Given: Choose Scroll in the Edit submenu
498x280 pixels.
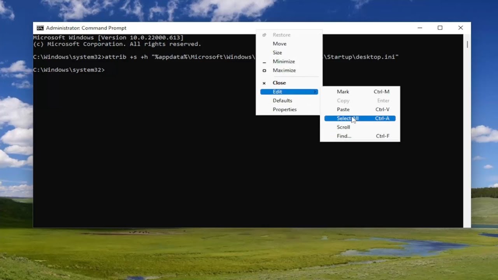Looking at the screenshot, I should (x=360, y=127).
